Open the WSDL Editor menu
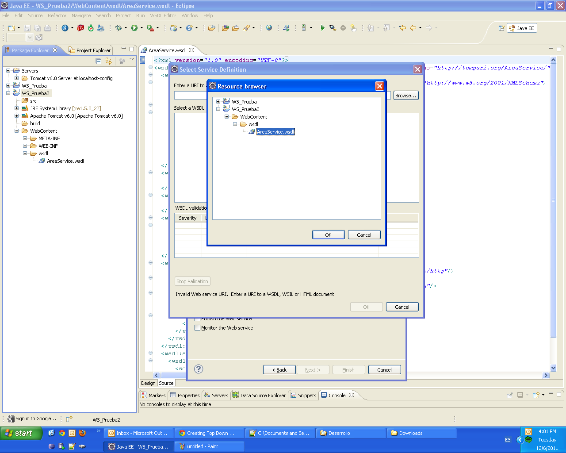566x453 pixels. pyautogui.click(x=163, y=15)
